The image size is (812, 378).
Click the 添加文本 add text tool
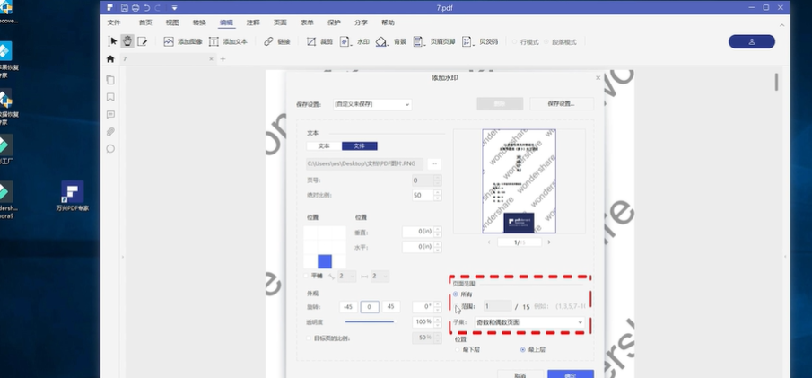(x=229, y=41)
